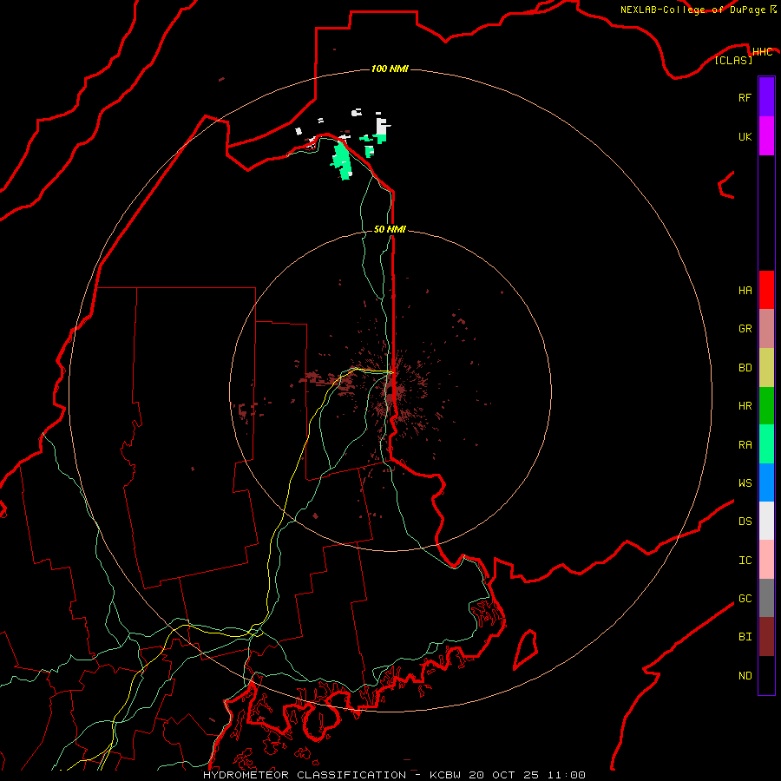Select the BD legend label
This screenshot has height=781, width=781.
pos(745,368)
